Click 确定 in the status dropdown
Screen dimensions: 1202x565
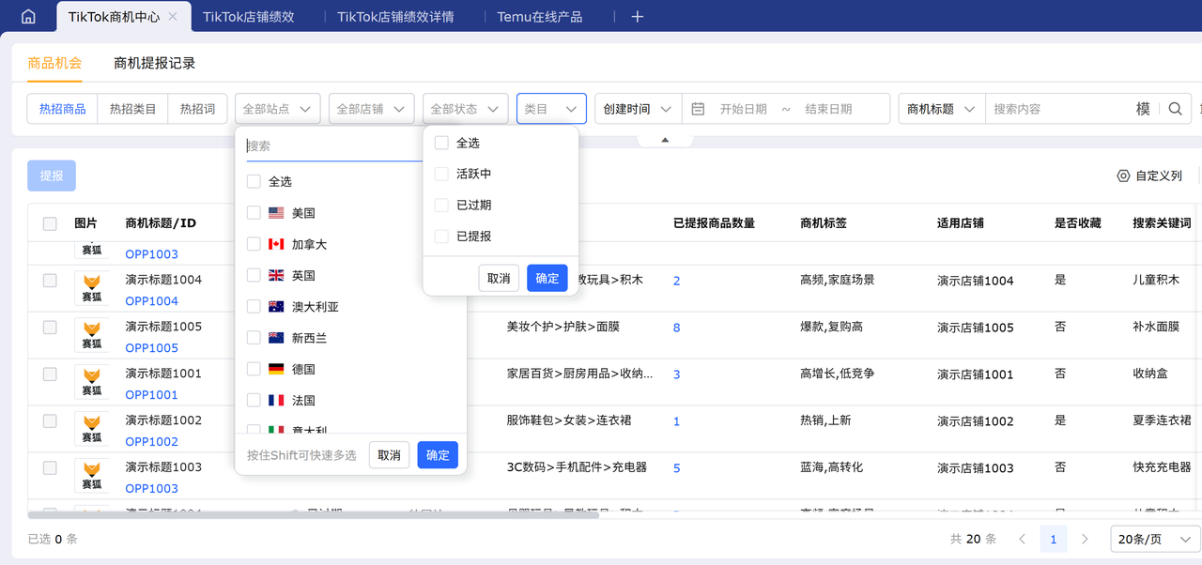click(547, 278)
